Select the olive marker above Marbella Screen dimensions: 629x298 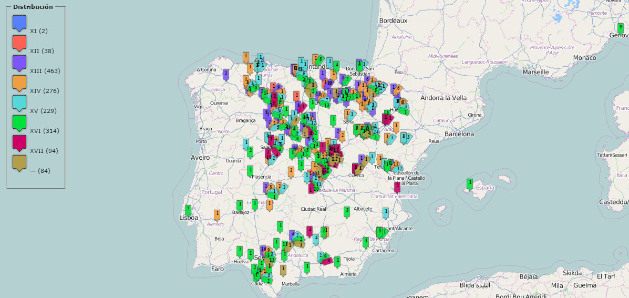[283, 270]
